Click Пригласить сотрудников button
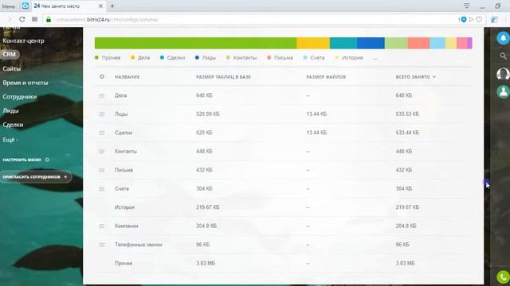 pos(35,176)
